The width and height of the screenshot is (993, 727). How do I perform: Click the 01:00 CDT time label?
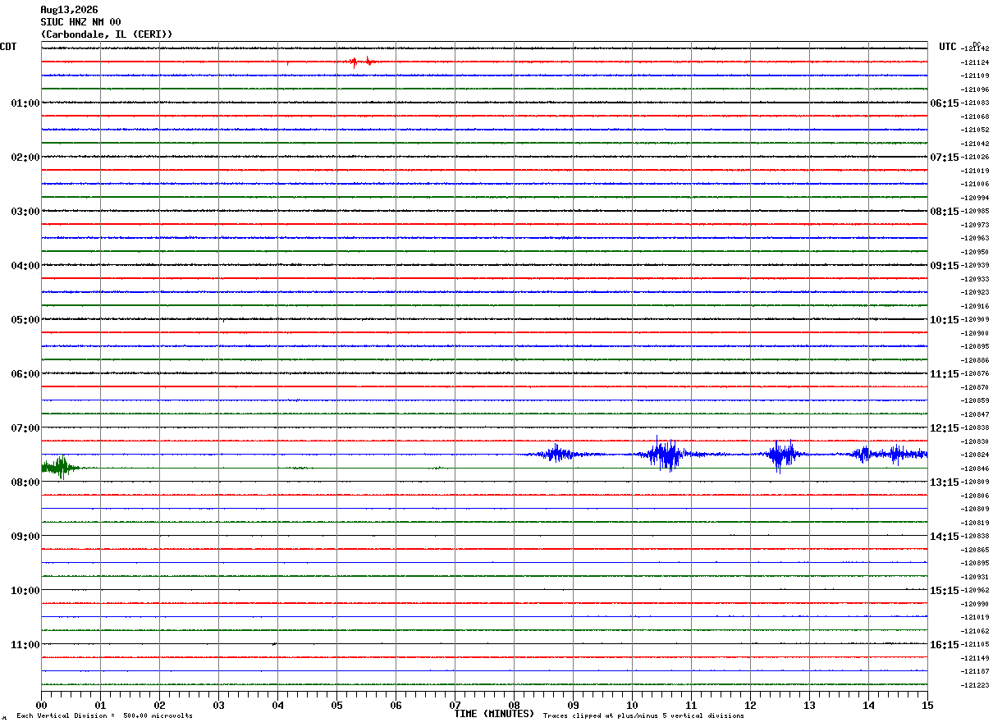[25, 103]
